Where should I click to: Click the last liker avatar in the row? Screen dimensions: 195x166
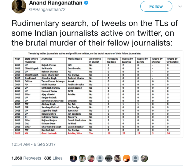[144, 158]
